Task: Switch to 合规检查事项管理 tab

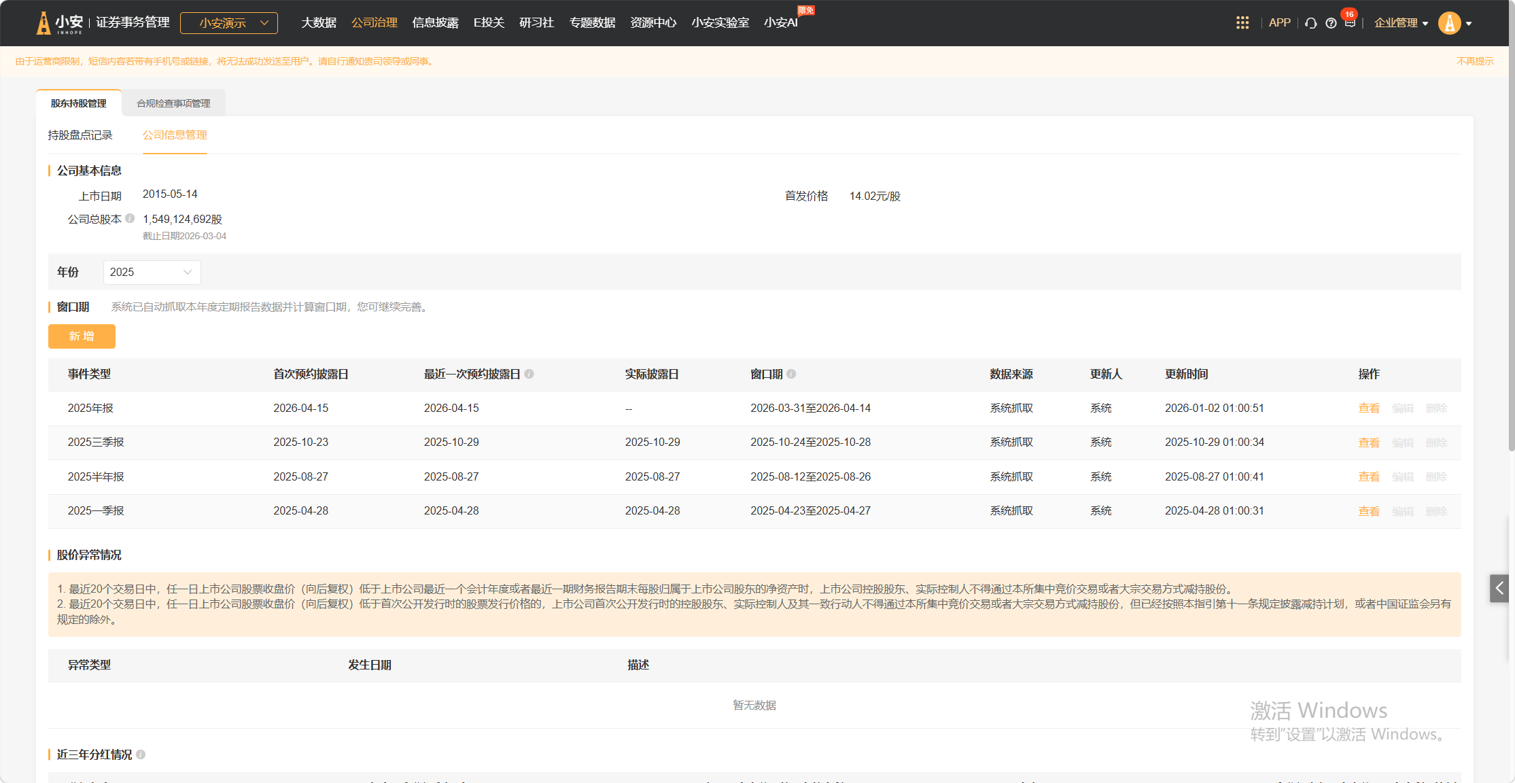Action: (x=173, y=103)
